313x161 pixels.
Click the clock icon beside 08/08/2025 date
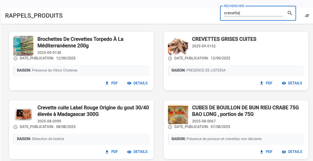click(x=15, y=127)
